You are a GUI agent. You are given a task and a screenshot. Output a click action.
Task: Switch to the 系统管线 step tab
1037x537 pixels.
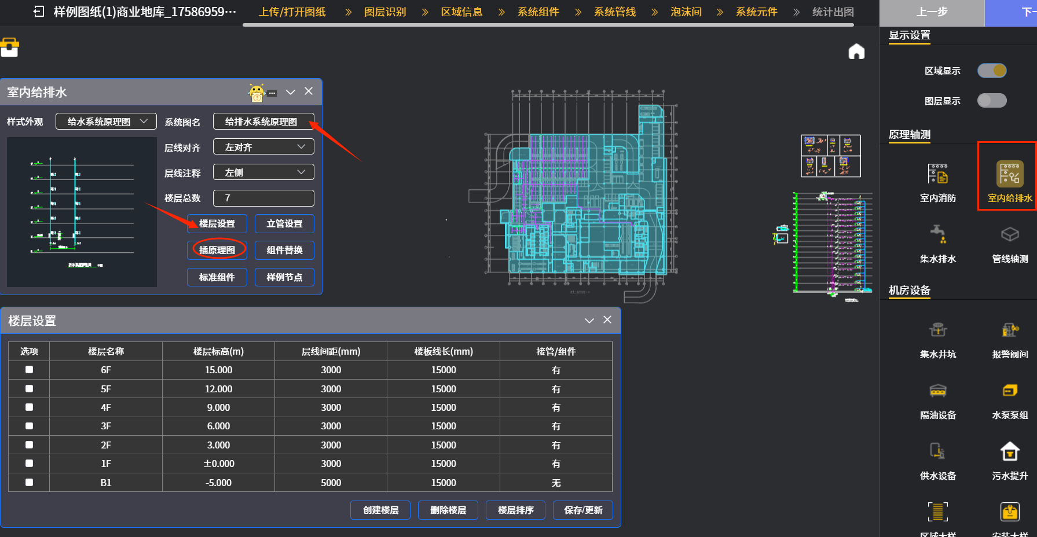pos(614,12)
